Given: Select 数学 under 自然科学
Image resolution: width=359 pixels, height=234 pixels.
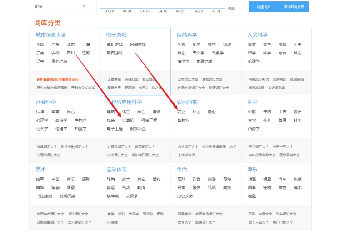Looking at the screenshot, I should pyautogui.click(x=212, y=44).
